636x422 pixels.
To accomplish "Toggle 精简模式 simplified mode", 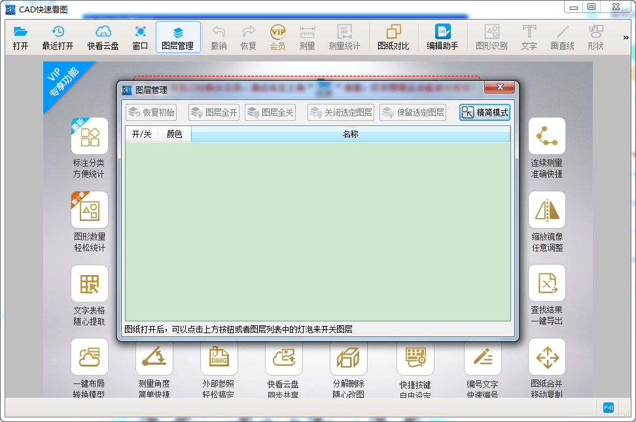I will tap(484, 112).
